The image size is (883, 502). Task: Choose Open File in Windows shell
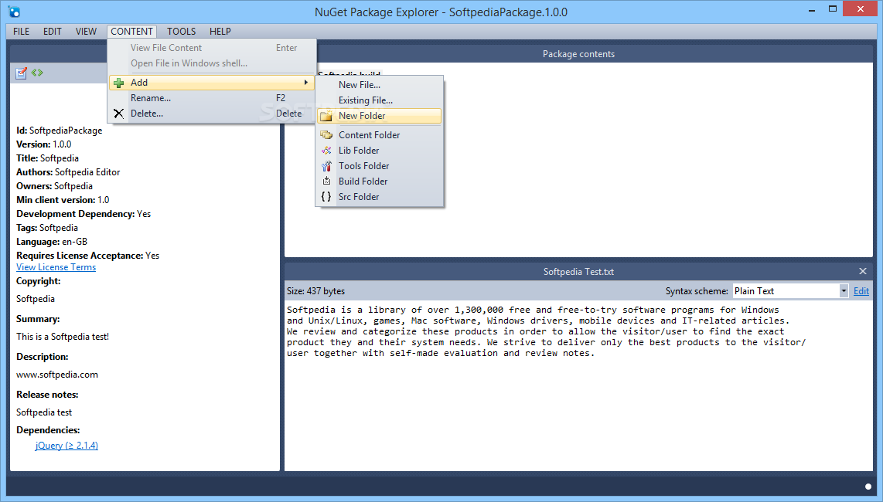pos(212,63)
